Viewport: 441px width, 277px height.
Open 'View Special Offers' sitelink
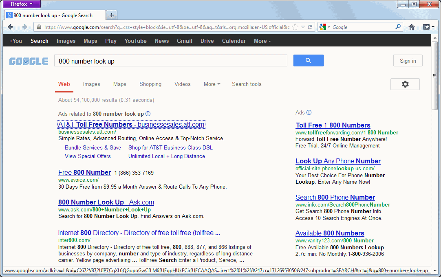pyautogui.click(x=88, y=156)
